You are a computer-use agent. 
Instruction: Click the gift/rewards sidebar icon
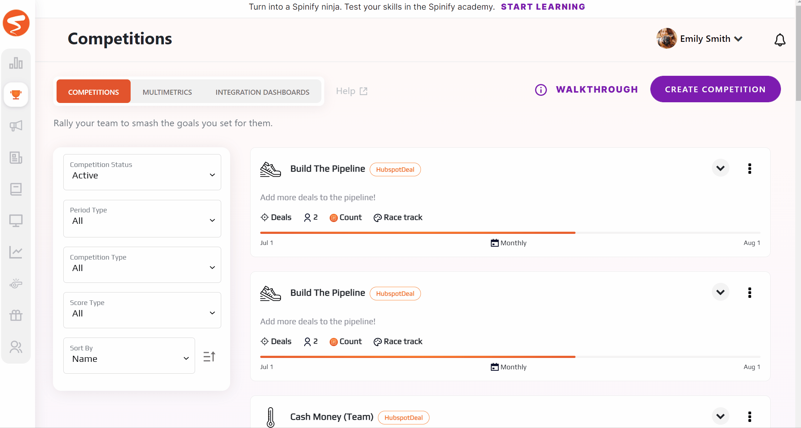pyautogui.click(x=16, y=316)
